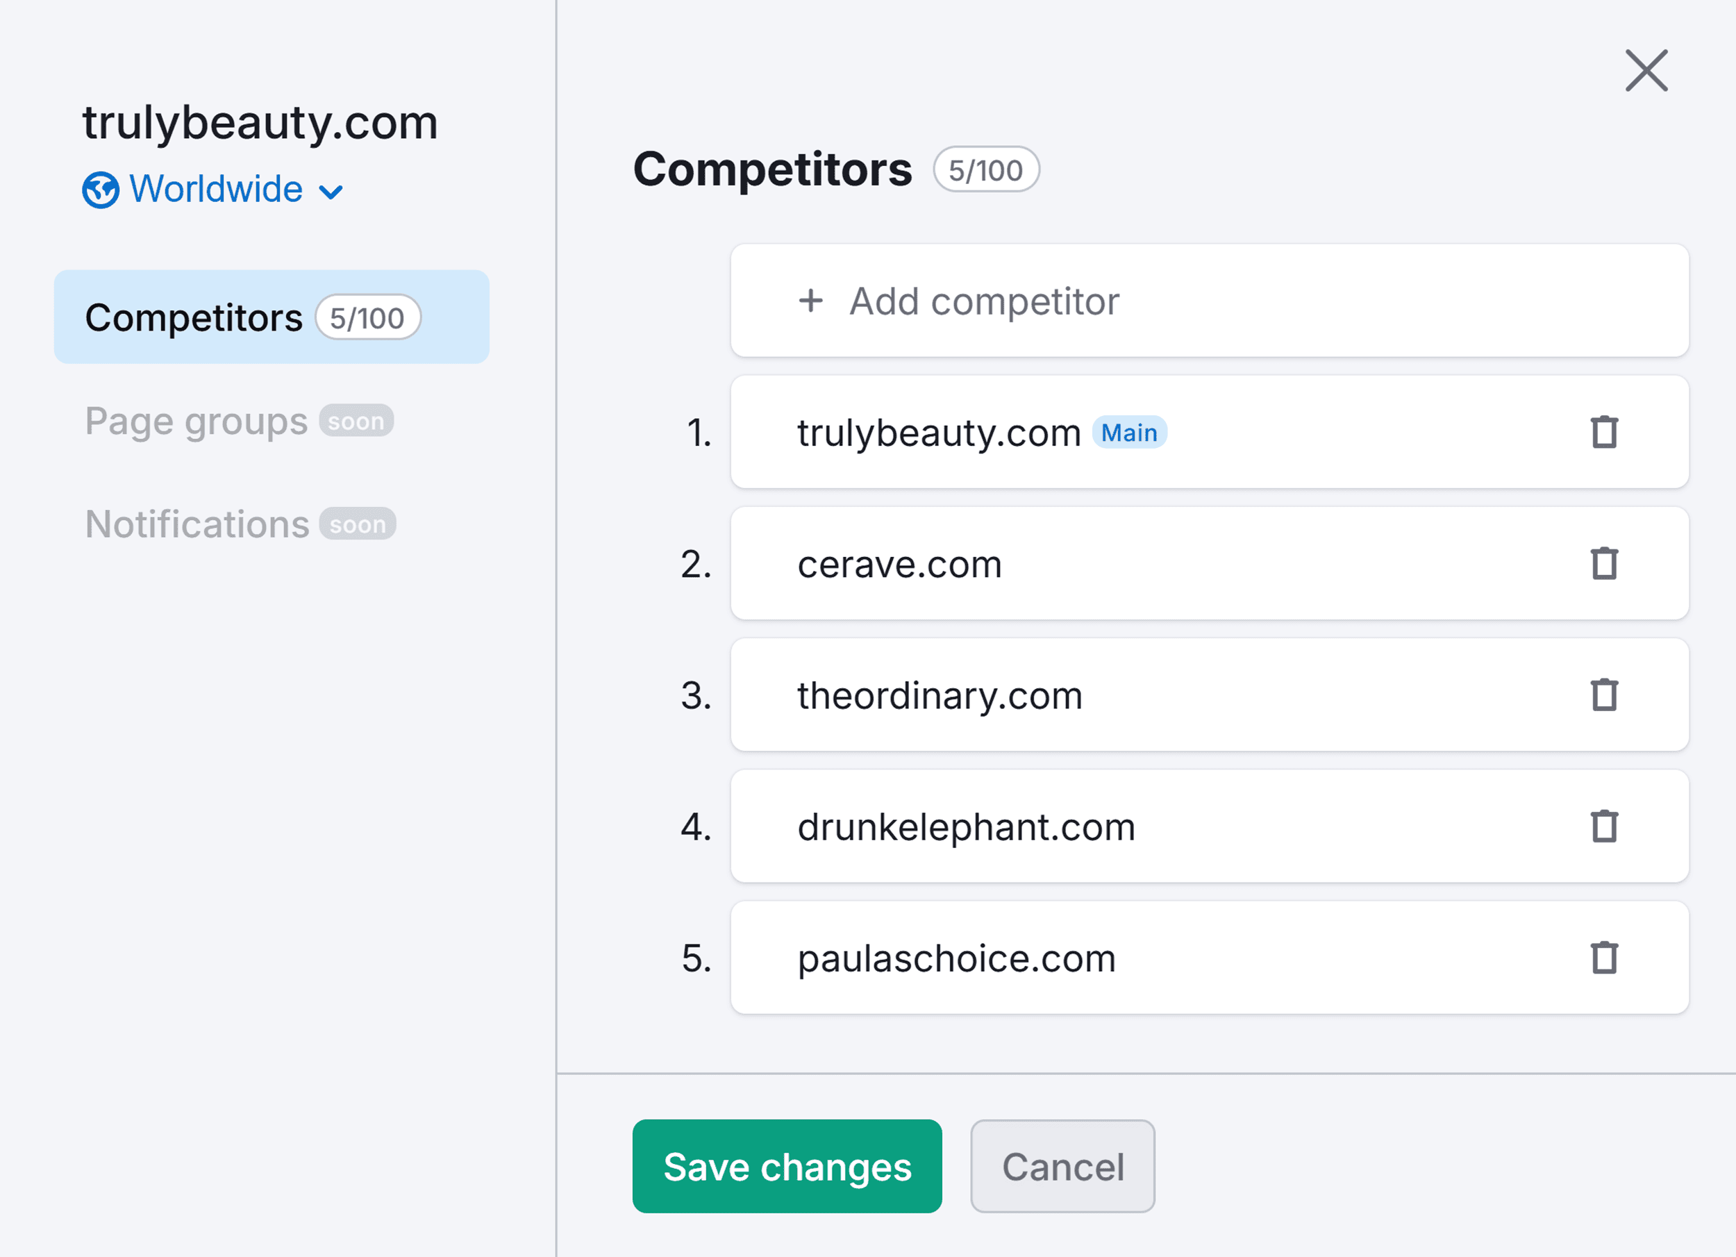Remove cerave.com using the trash icon
Image resolution: width=1736 pixels, height=1257 pixels.
click(1604, 563)
